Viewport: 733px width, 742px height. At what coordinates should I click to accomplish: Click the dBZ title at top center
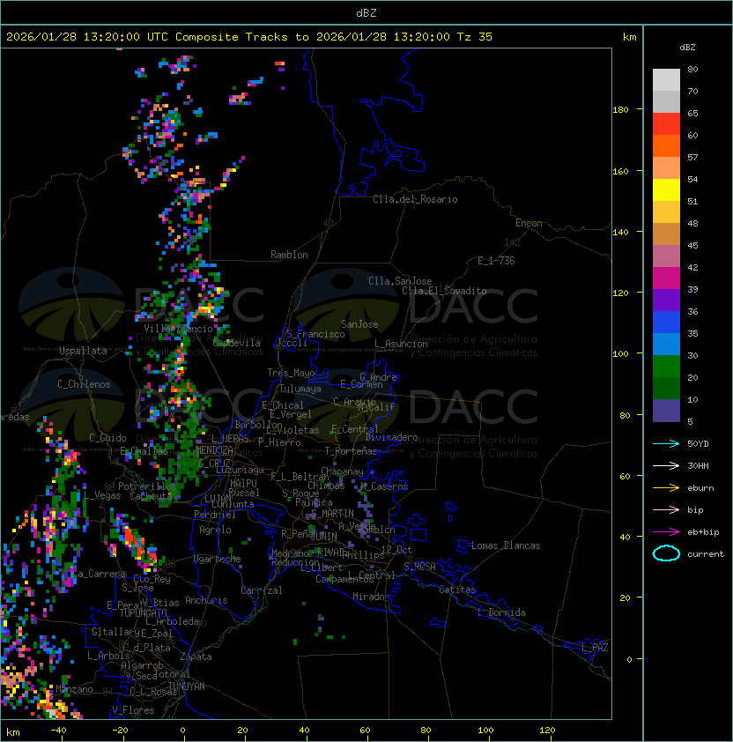pyautogui.click(x=366, y=12)
